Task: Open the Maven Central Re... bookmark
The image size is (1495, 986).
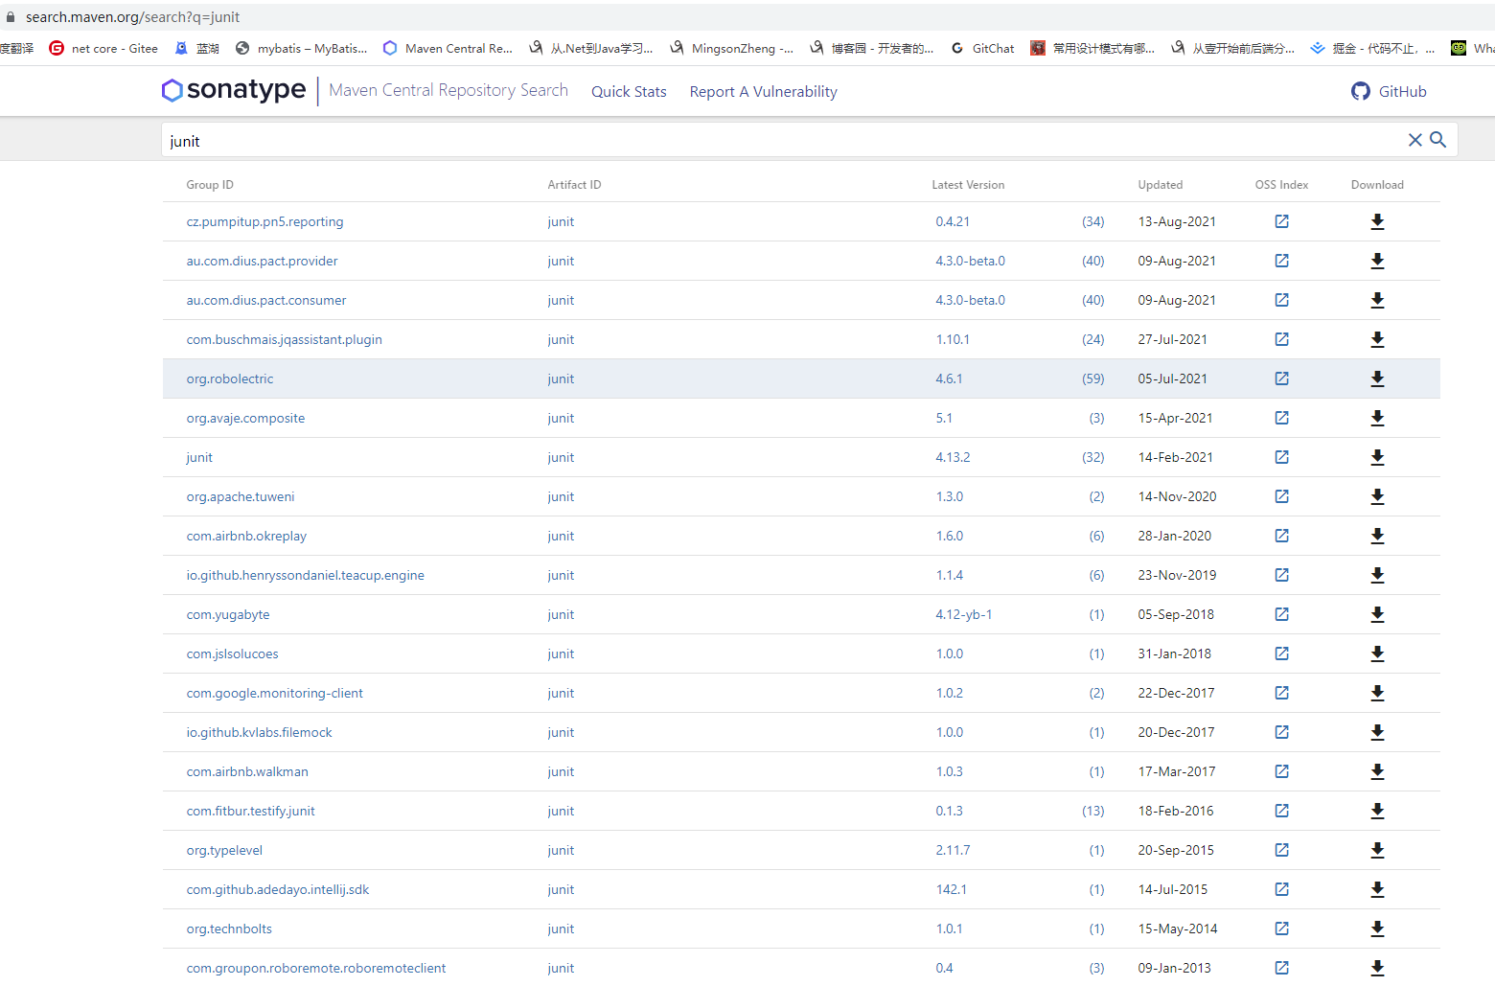Action: 448,48
